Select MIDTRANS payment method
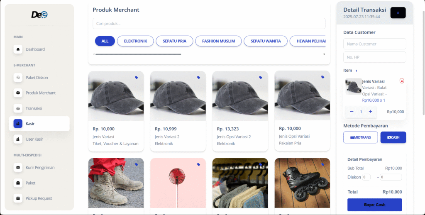Screen dimensions: 425x215 pos(360,137)
